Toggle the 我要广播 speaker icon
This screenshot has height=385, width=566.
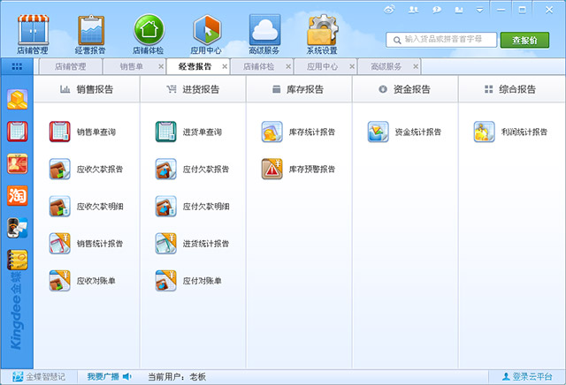tap(127, 377)
